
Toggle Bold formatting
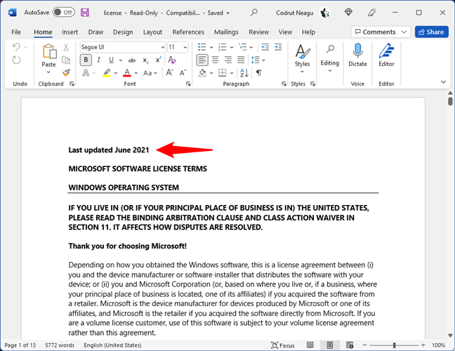pos(86,60)
